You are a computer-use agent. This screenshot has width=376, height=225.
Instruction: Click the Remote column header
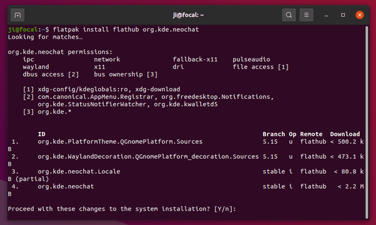coord(311,134)
